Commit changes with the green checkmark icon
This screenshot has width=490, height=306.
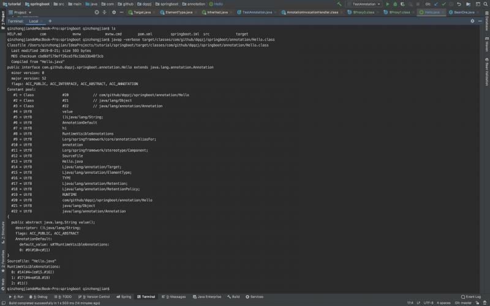click(x=443, y=4)
